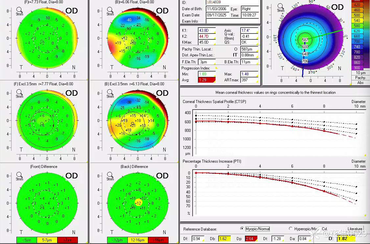
Task: Select the Hyperopic/Mixed Cyl. reference database
Action: coord(290,229)
